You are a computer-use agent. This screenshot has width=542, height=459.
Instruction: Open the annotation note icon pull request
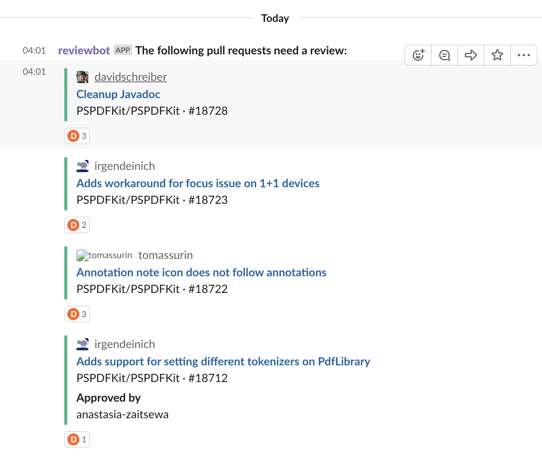click(201, 272)
